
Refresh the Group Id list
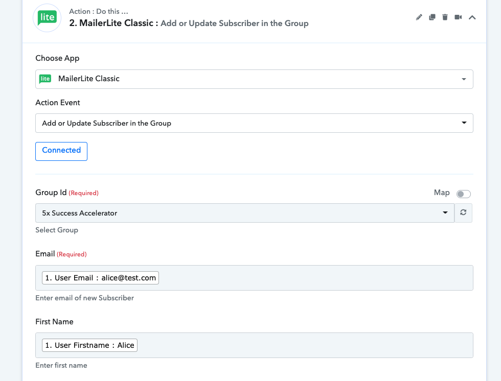click(x=463, y=212)
